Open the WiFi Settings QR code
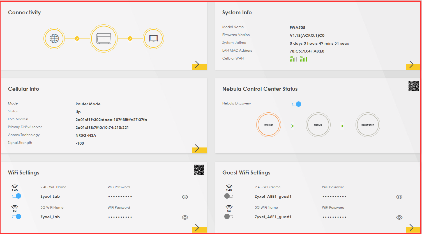Viewport: 422px width, 234px height. [x=199, y=170]
